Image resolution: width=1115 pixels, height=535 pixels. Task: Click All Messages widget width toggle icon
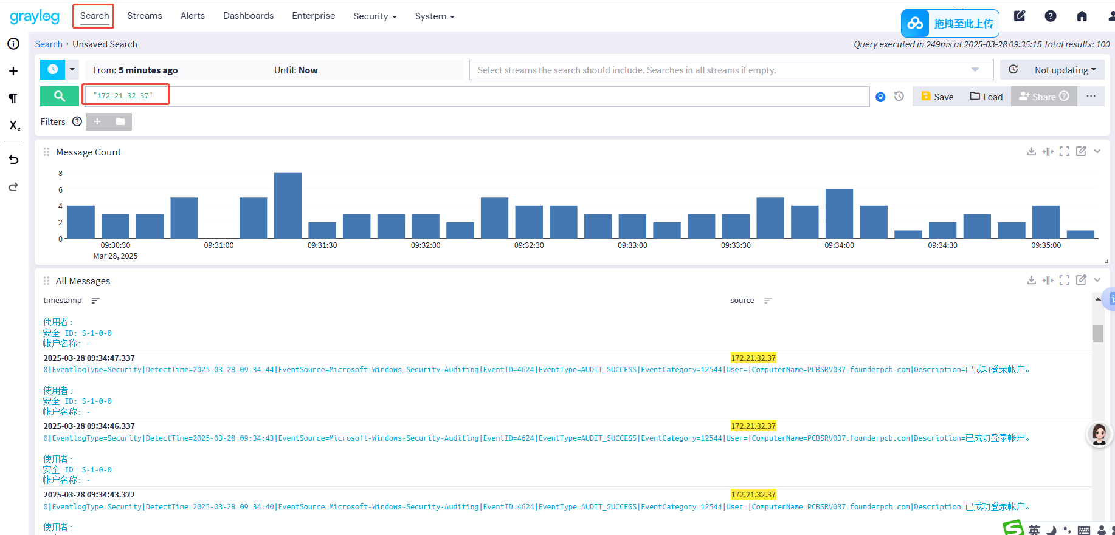click(x=1048, y=280)
